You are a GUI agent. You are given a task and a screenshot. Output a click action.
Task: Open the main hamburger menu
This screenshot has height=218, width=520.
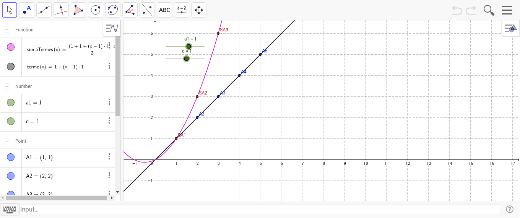coord(507,10)
